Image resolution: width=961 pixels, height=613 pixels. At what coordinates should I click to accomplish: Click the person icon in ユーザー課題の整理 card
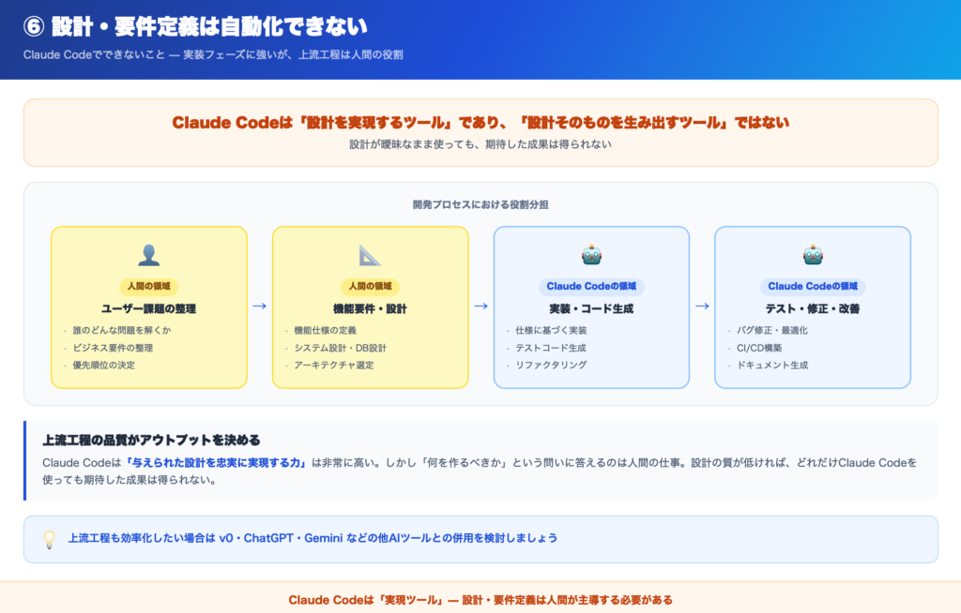149,255
